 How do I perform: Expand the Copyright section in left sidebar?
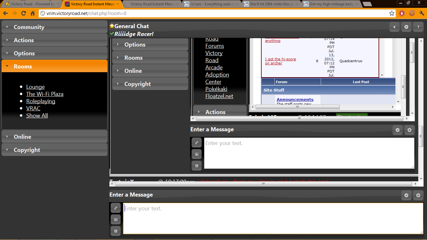[x=54, y=150]
